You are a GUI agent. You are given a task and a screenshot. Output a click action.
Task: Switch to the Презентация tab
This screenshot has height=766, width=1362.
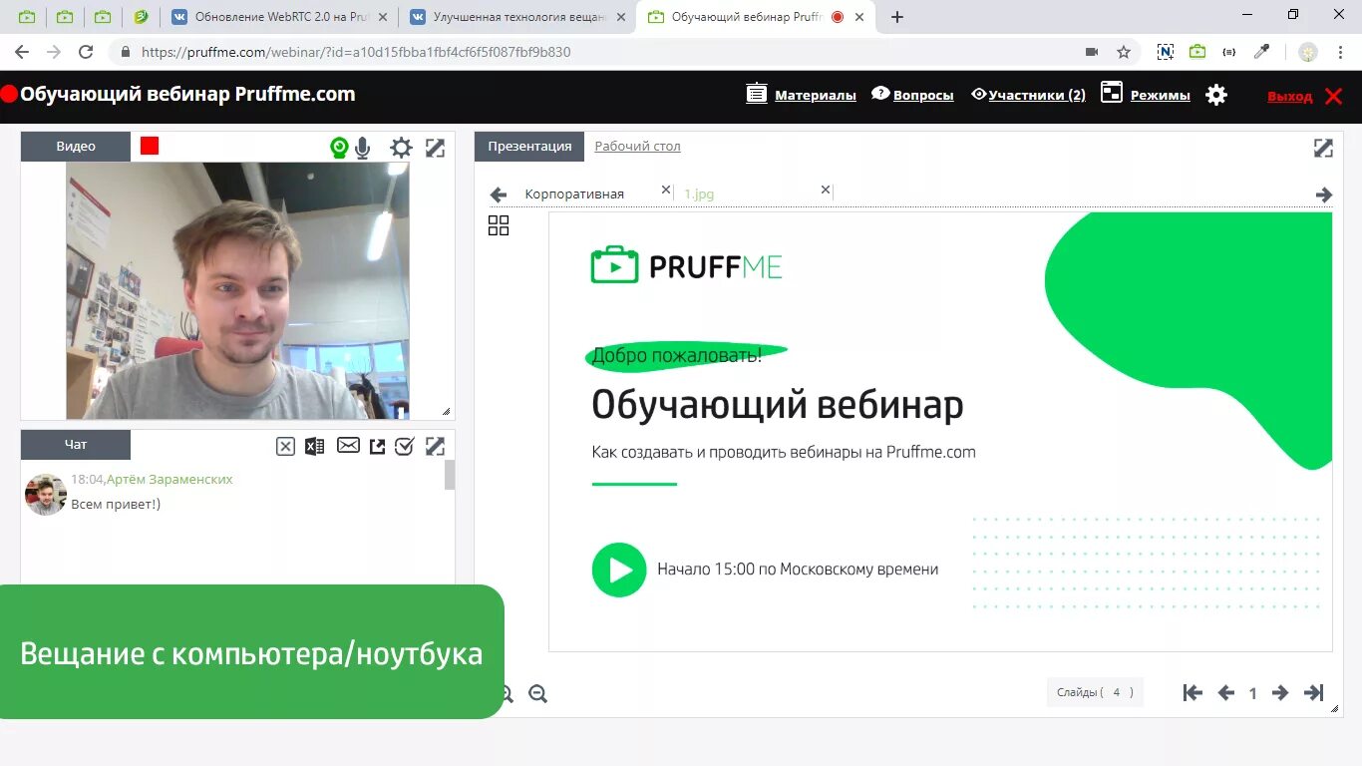coord(529,146)
